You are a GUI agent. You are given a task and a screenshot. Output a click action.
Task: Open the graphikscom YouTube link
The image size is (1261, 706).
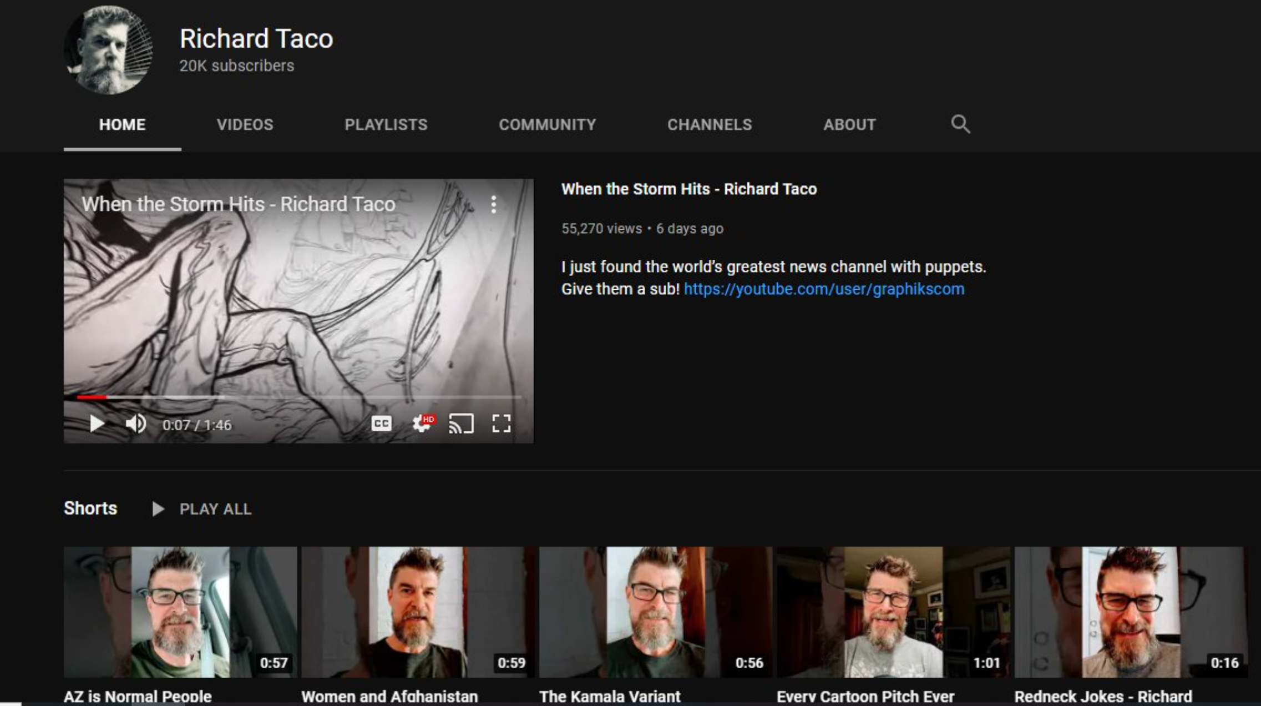point(824,289)
